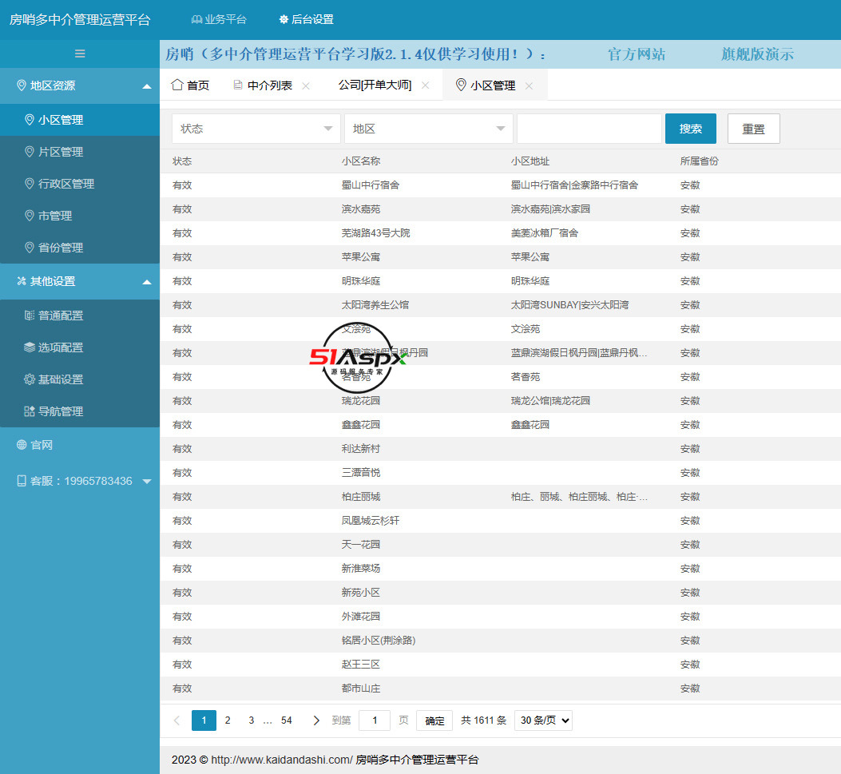Viewport: 841px width, 774px height.
Task: Click the search keyword input field
Action: click(589, 129)
